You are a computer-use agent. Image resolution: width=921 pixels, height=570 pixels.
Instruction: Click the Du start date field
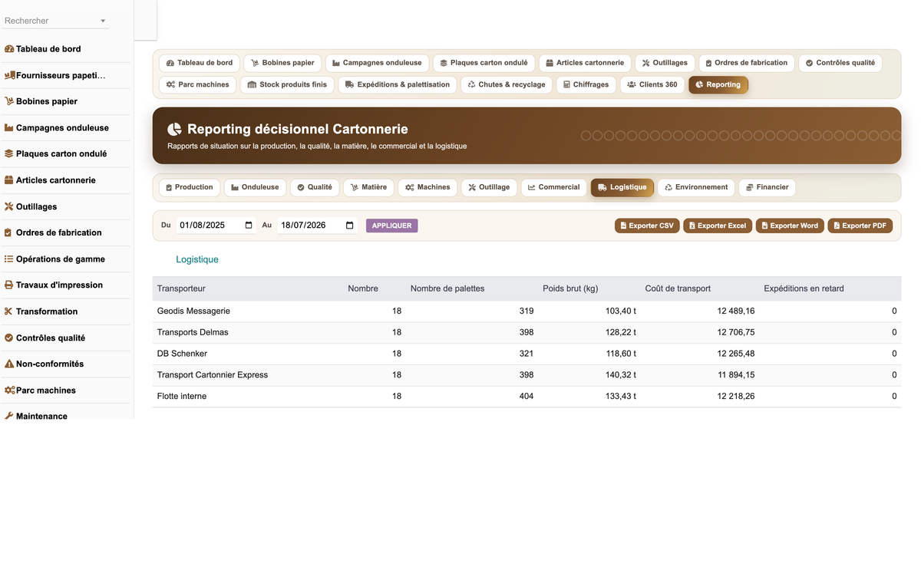pos(216,226)
